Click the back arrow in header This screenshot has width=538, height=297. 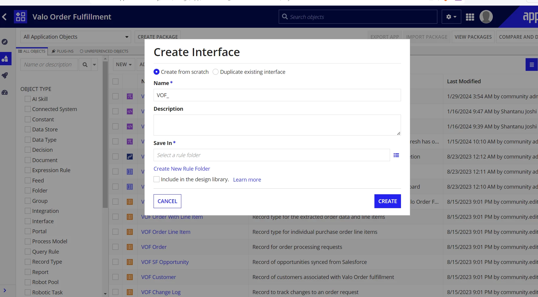coord(4,17)
